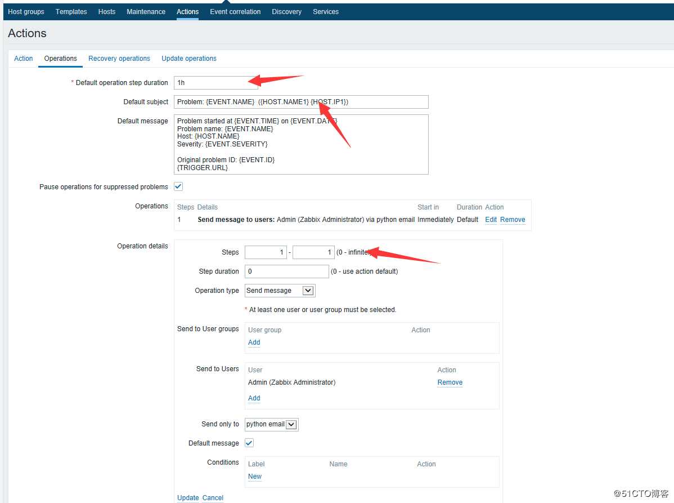The width and height of the screenshot is (674, 503).
Task: Open the Update operations tab
Action: [x=188, y=59]
